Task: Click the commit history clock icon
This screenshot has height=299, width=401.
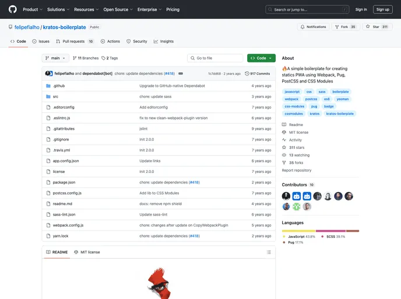Action: coord(247,74)
